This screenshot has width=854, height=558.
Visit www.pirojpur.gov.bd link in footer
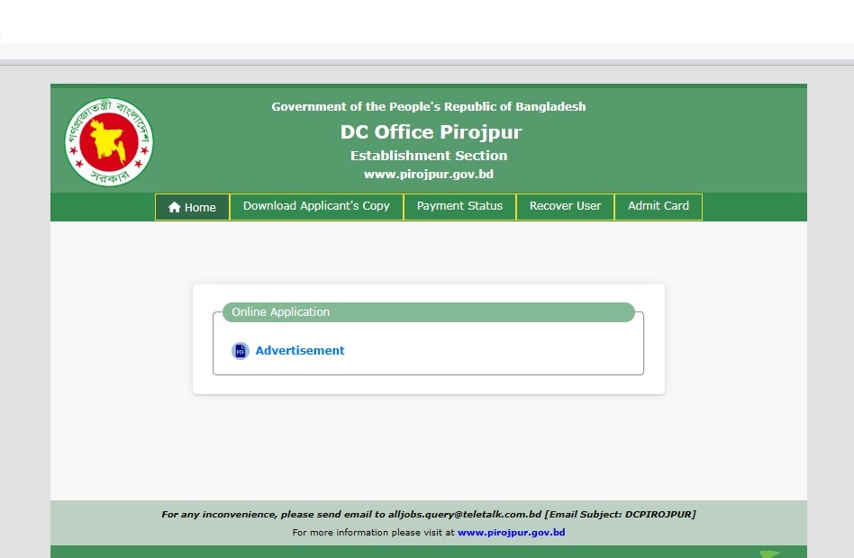[x=511, y=533]
